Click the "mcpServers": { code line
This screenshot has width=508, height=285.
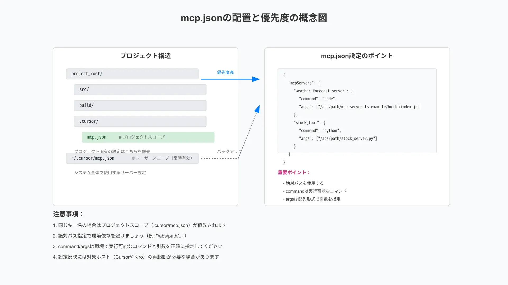[x=304, y=83]
